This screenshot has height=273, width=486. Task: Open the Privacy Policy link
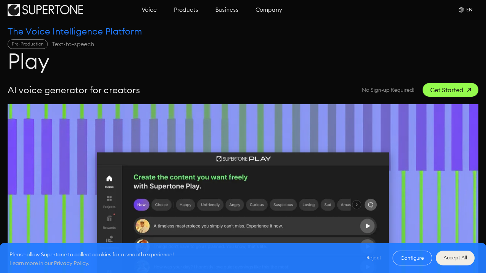click(71, 263)
